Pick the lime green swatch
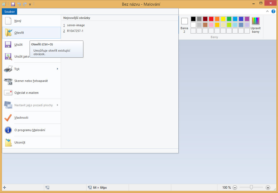Image resolution: width=278 pixels, height=193 pixels. (229, 25)
